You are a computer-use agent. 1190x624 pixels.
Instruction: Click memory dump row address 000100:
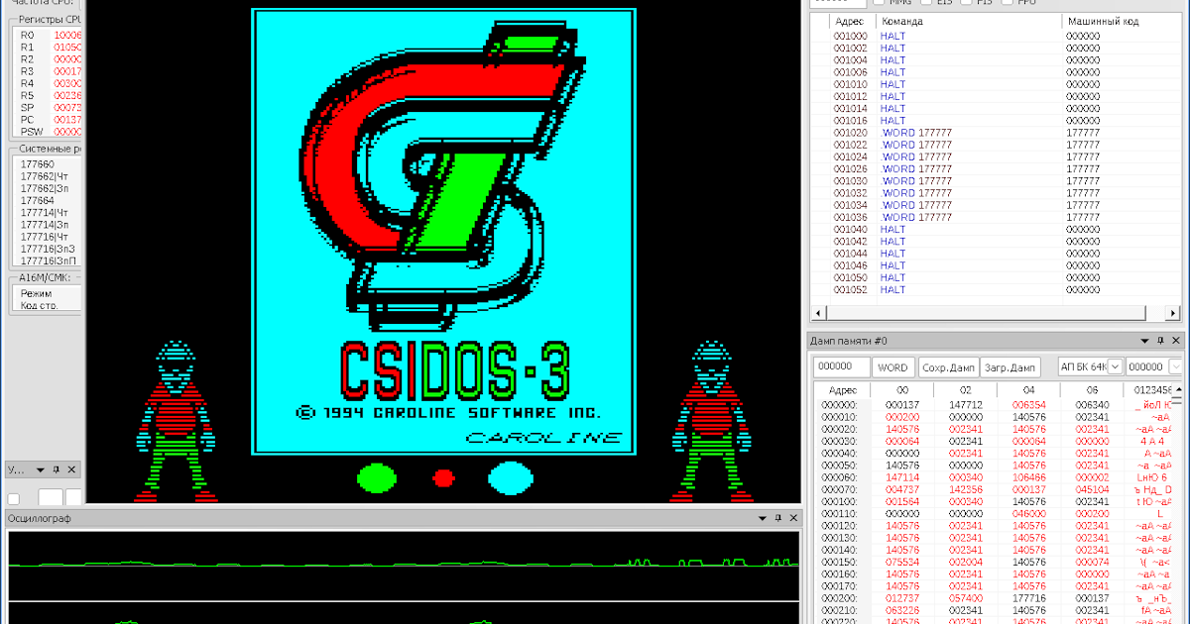839,501
